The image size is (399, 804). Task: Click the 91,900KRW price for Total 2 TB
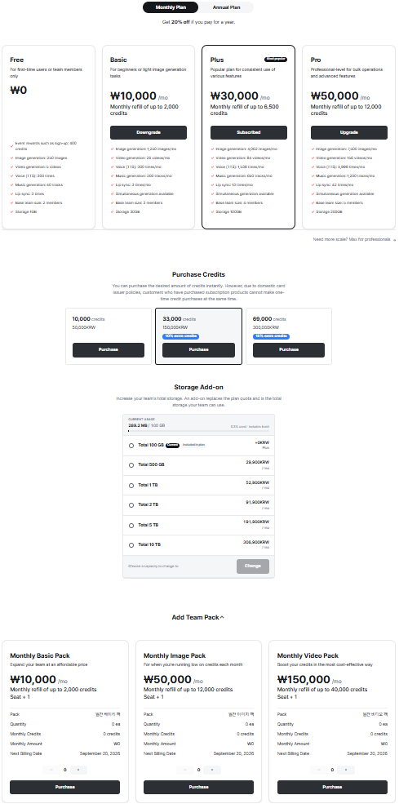(258, 502)
